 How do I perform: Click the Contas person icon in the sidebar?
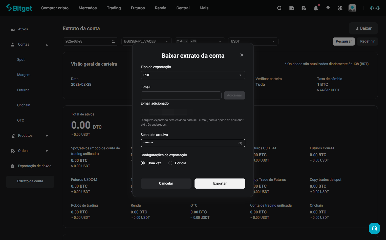13,45
